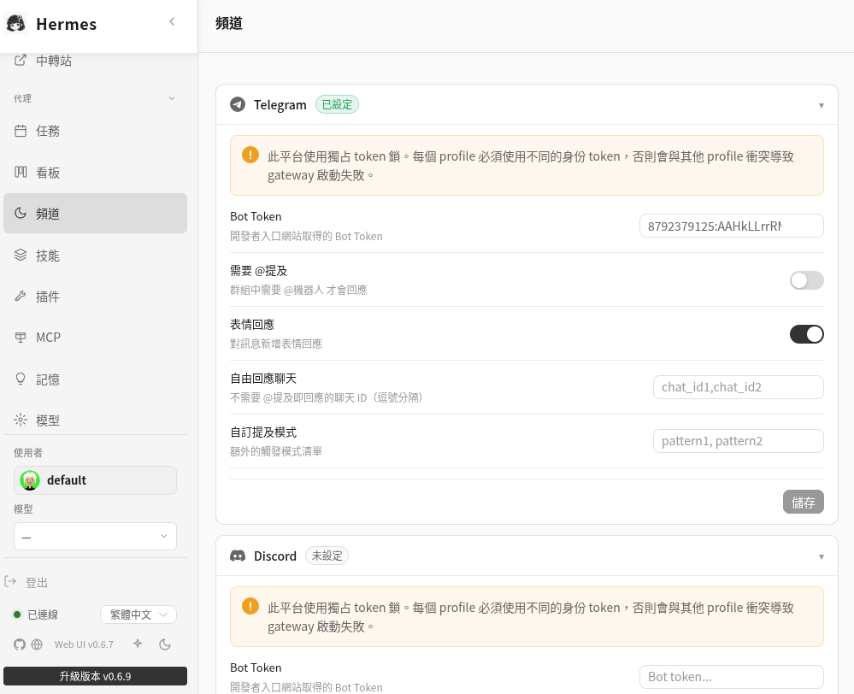Collapse the 代理 sidebar section
Image resolution: width=854 pixels, height=694 pixels.
coord(172,98)
